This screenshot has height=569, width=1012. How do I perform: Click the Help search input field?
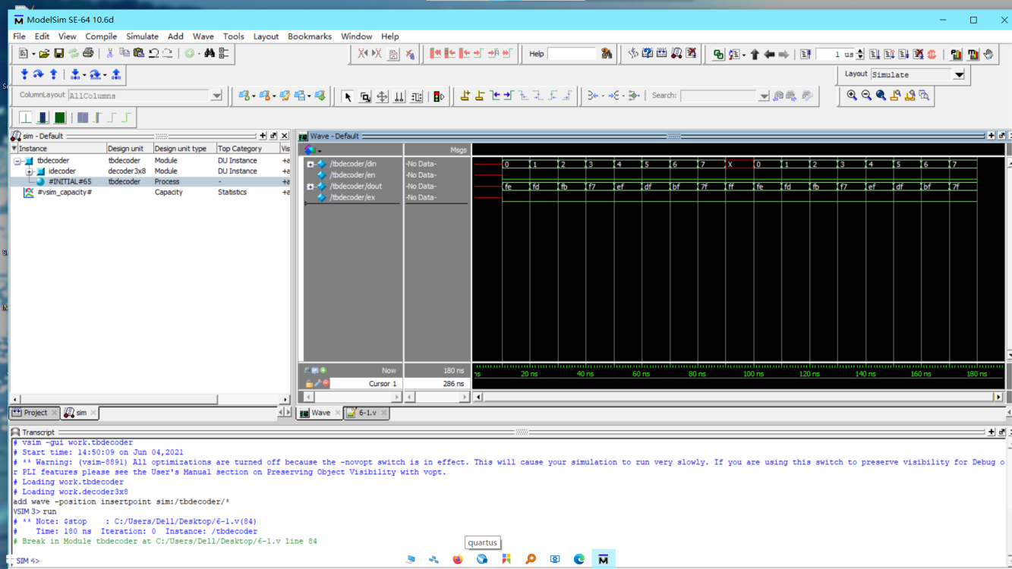(x=572, y=54)
